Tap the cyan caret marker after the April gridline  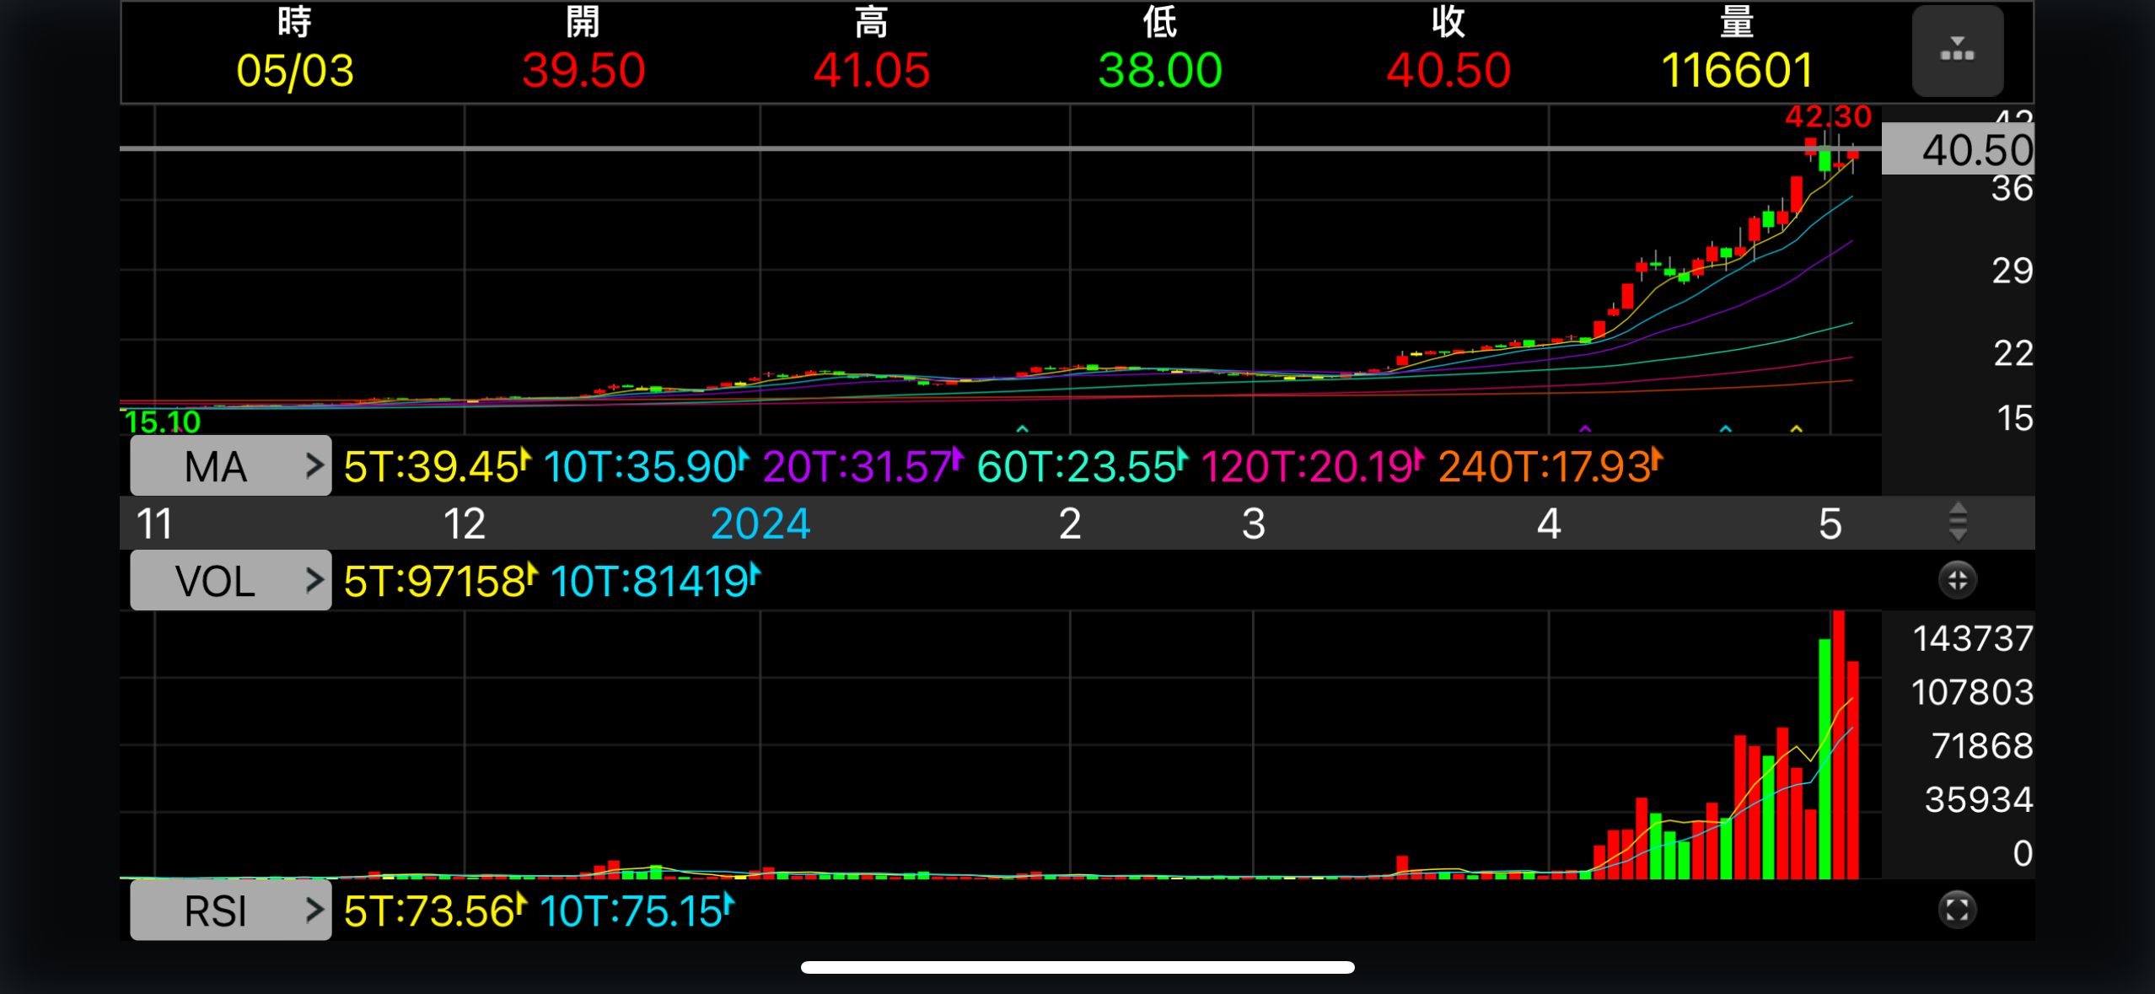1726,429
